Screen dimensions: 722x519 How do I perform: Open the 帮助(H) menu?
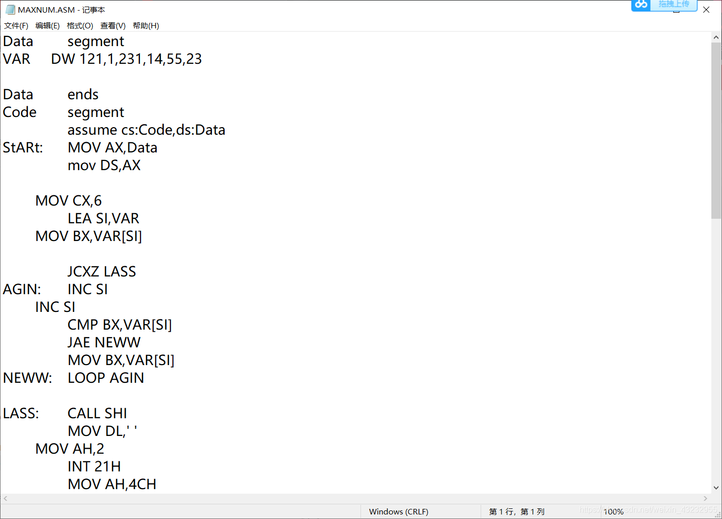(146, 26)
